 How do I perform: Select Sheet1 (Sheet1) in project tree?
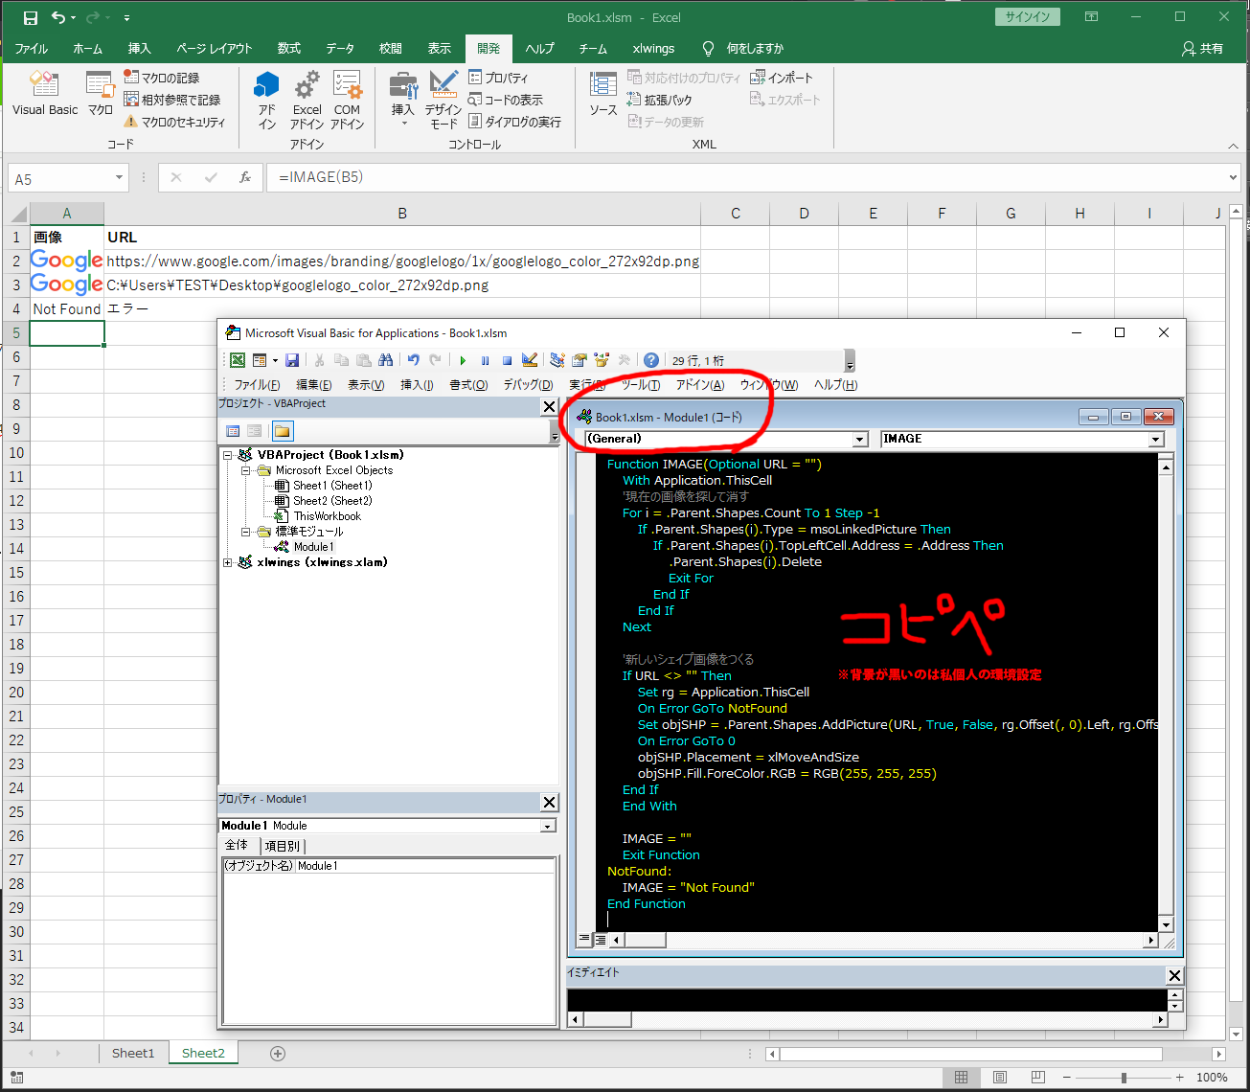(x=332, y=486)
